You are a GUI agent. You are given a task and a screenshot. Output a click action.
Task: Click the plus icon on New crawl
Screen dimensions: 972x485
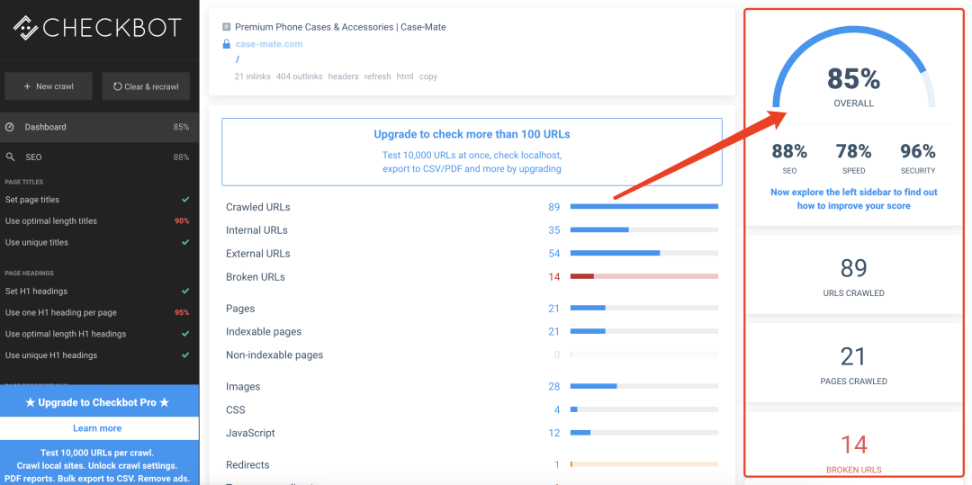(27, 86)
